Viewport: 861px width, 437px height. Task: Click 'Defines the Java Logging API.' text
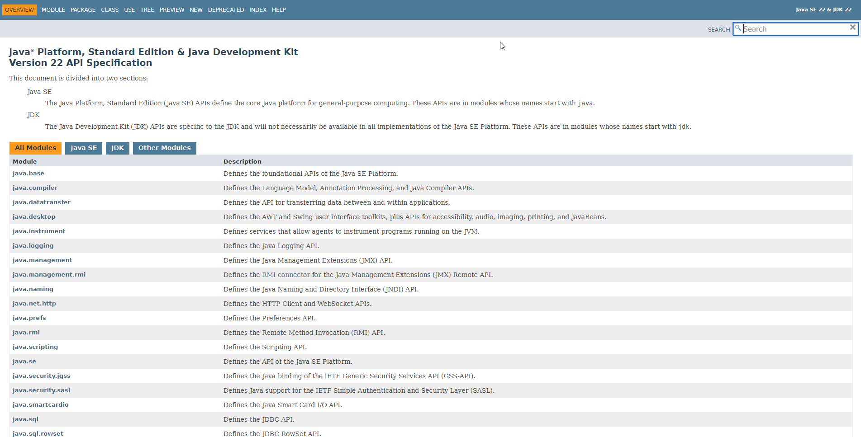pos(271,246)
